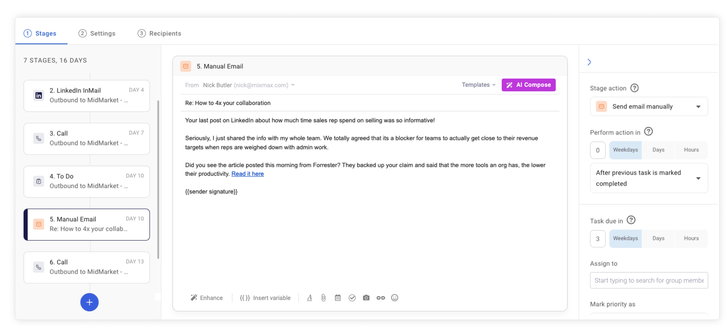This screenshot has height=336, width=728.
Task: Select Hours under Perform action in
Action: click(691, 150)
